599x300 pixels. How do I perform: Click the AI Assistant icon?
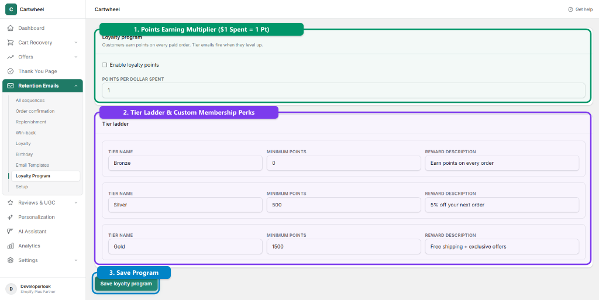point(11,232)
